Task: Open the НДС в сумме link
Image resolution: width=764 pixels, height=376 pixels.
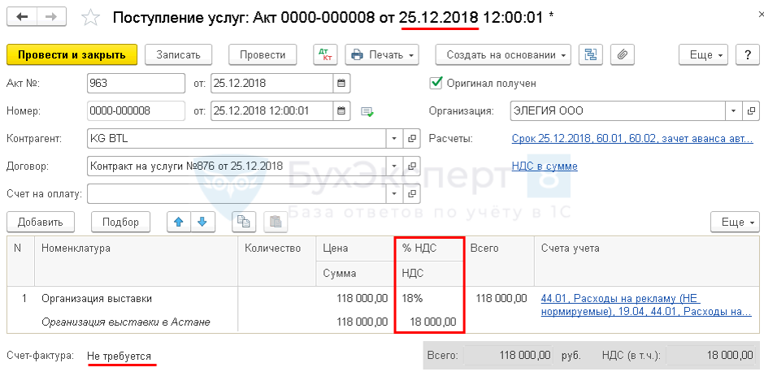Action: coord(545,166)
